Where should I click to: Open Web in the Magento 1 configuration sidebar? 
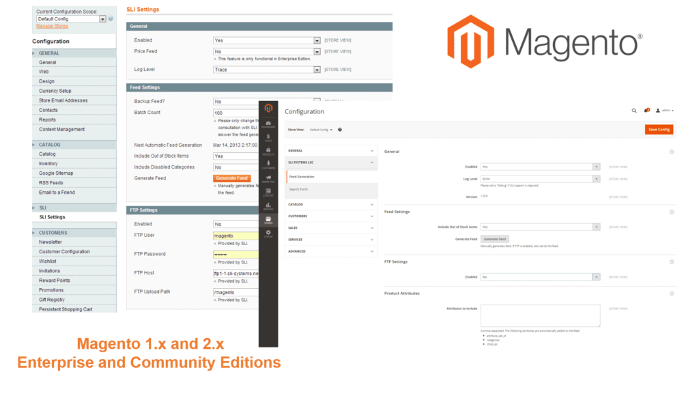click(x=44, y=72)
